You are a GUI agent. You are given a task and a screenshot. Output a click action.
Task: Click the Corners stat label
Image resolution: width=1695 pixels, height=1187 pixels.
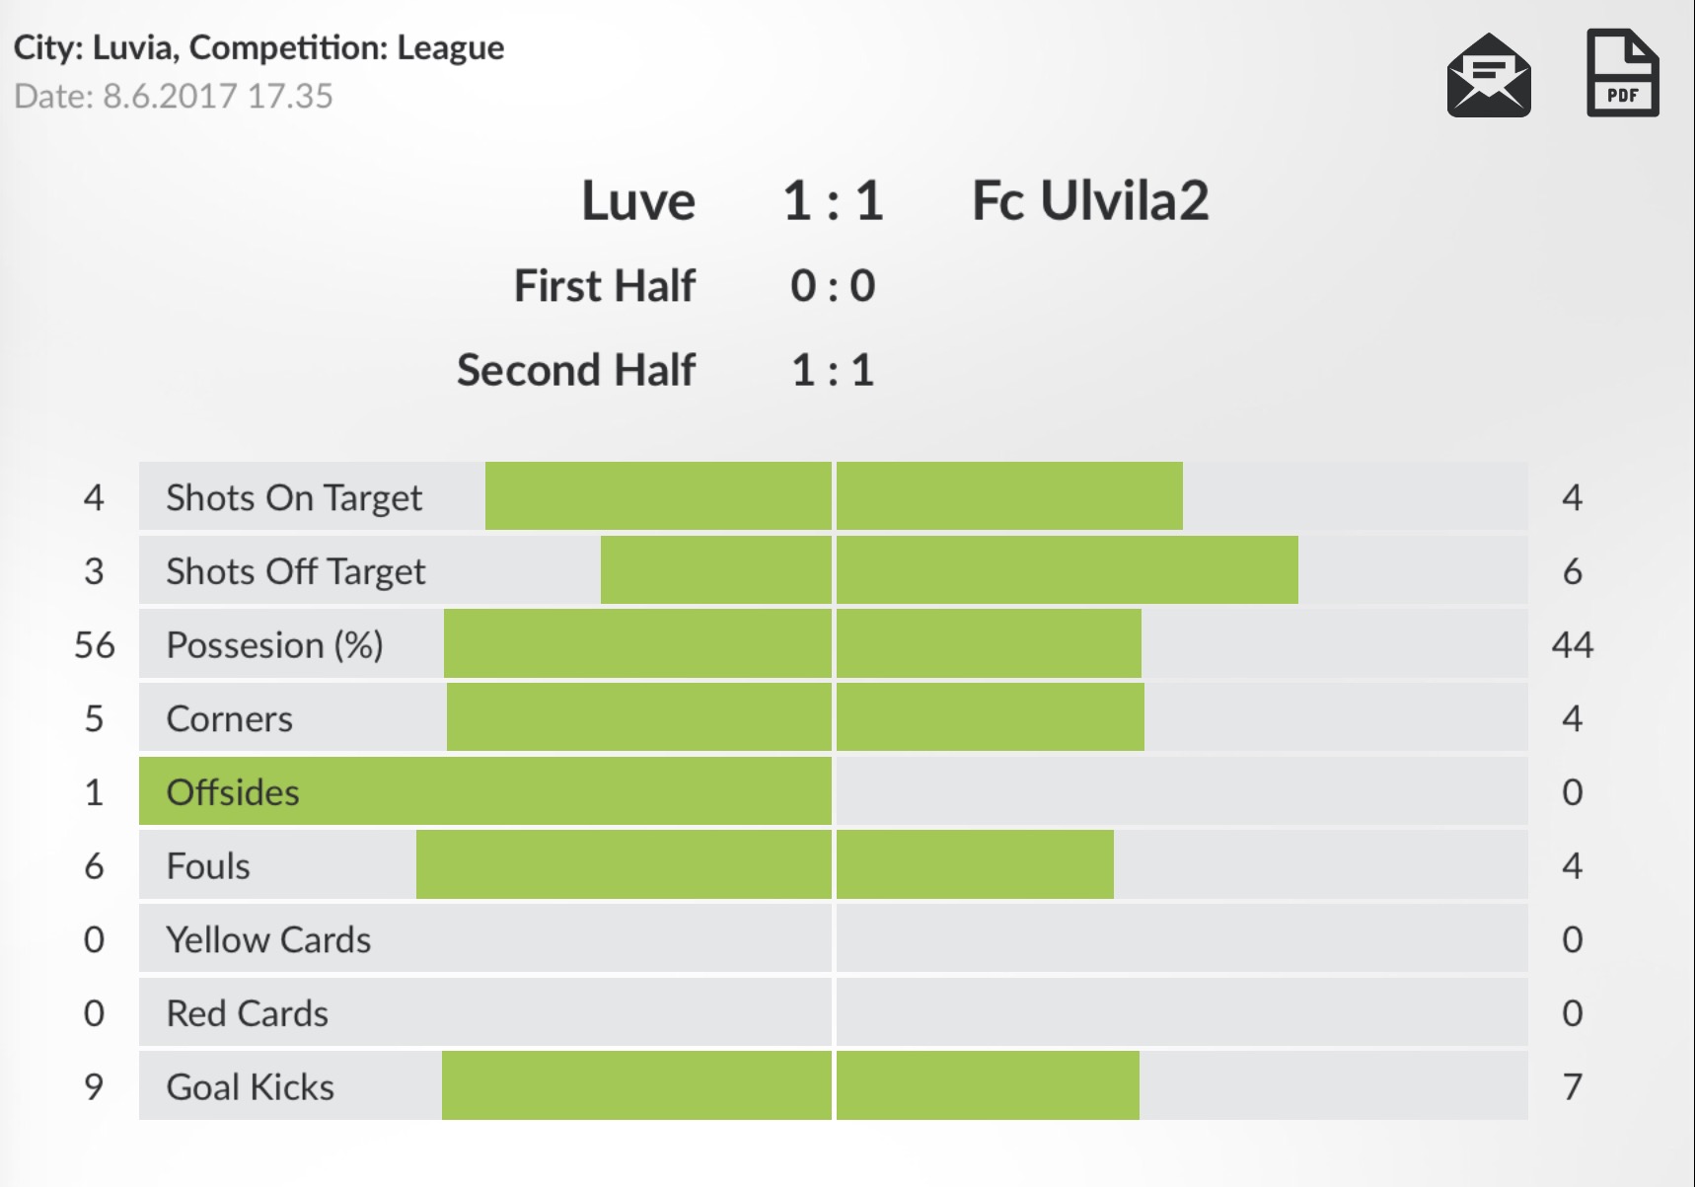[x=229, y=719]
